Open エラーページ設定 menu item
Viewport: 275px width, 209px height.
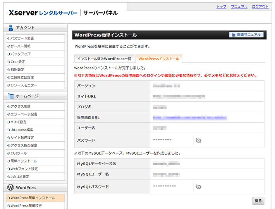[x=35, y=114]
